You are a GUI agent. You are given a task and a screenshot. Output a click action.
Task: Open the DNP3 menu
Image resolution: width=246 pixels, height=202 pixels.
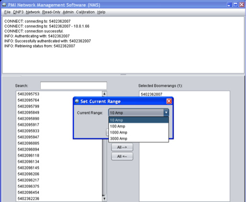[x=18, y=12]
